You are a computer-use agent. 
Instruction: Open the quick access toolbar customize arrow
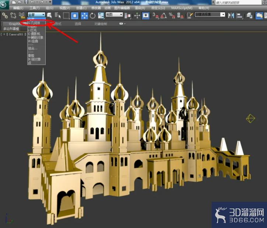pyautogui.click(x=50, y=2)
